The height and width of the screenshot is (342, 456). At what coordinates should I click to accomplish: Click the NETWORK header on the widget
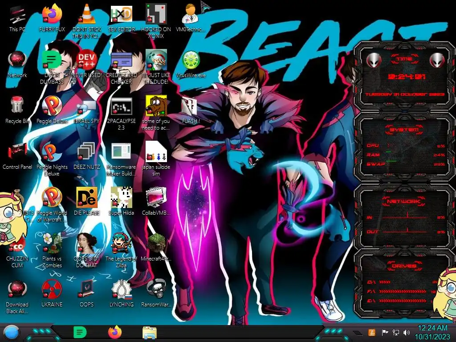tap(404, 201)
